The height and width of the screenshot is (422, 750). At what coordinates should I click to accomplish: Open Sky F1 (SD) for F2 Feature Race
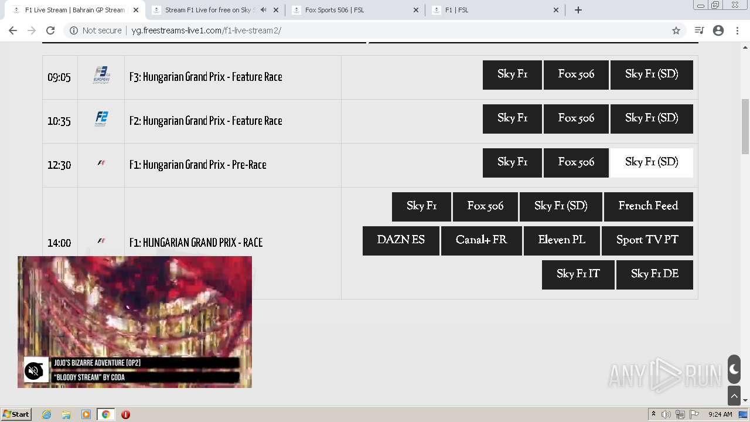[652, 119]
